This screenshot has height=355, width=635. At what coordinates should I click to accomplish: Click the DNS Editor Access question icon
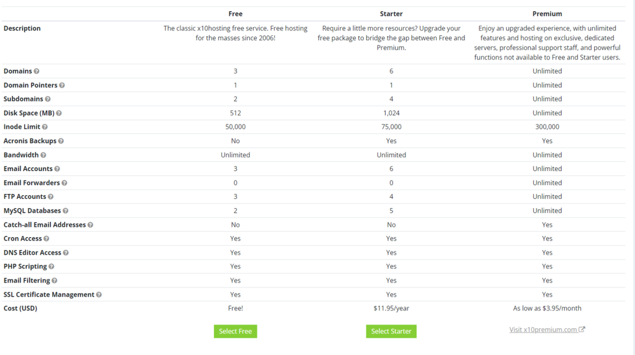[x=66, y=253]
